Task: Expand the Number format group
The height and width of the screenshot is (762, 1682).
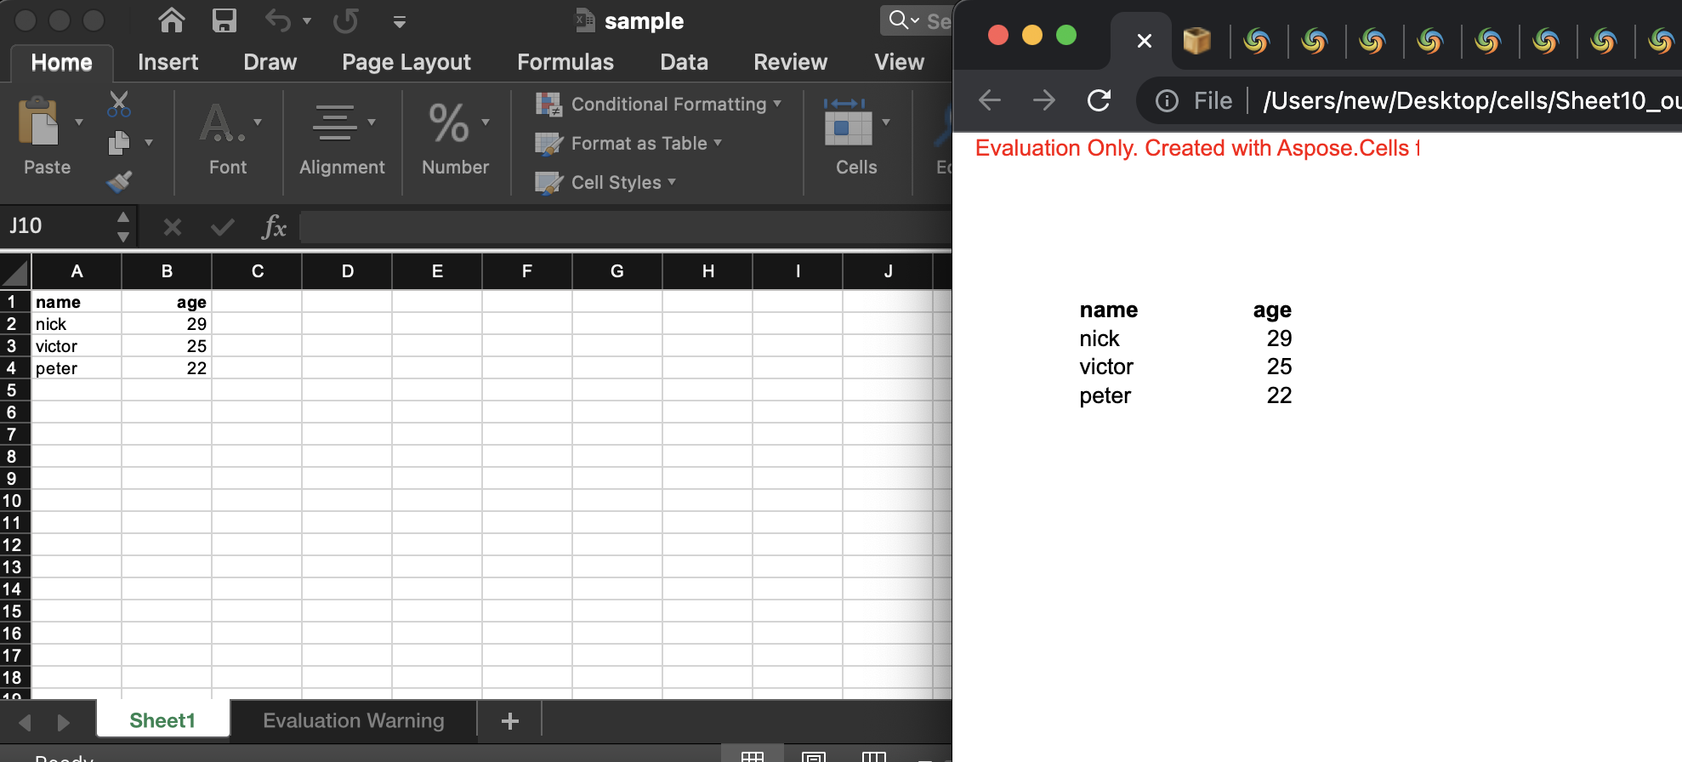Action: (x=455, y=136)
